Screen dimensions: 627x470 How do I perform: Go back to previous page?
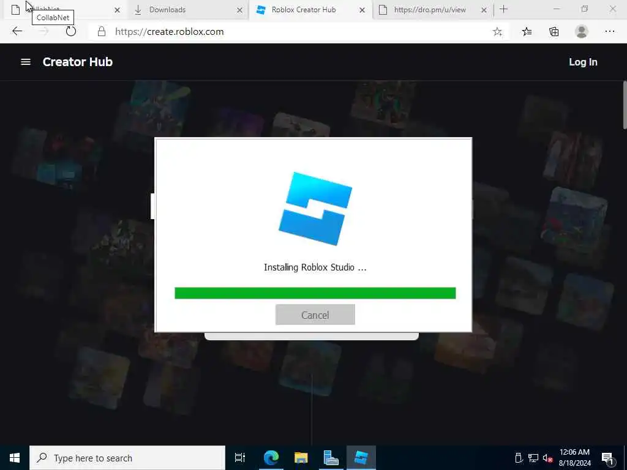17,31
